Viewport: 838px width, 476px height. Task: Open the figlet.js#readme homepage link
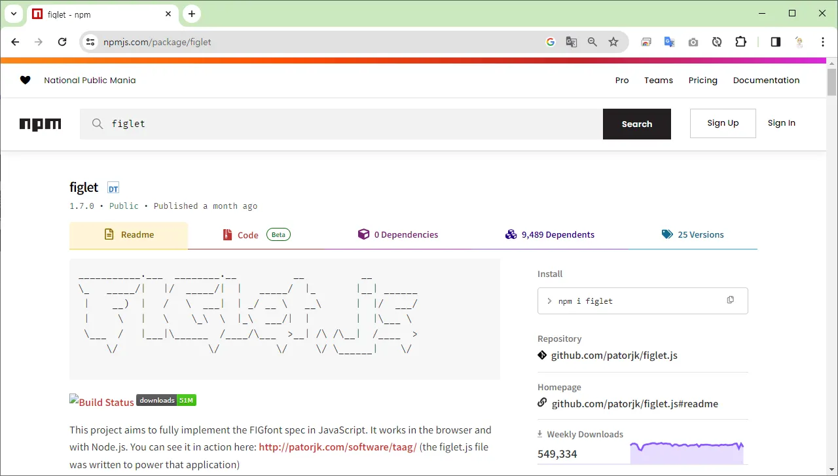[635, 404]
